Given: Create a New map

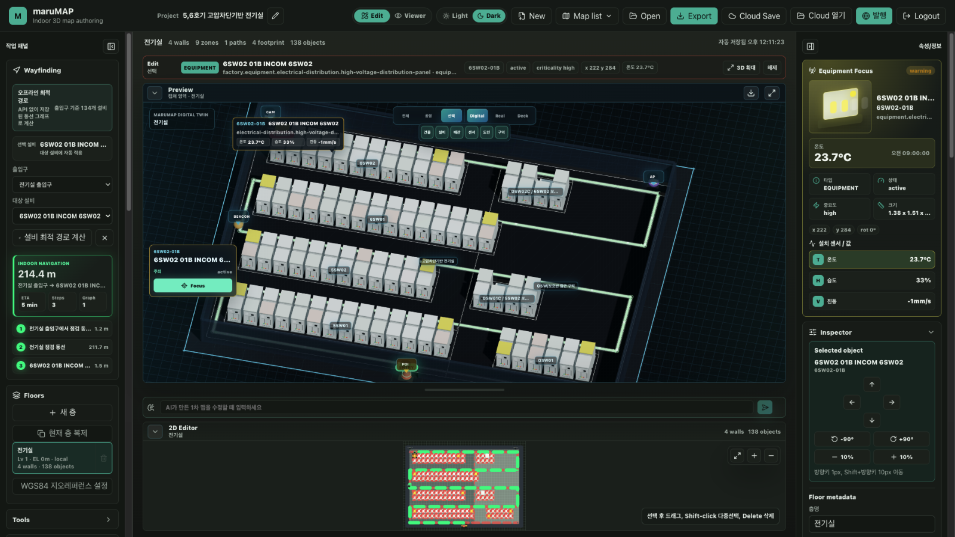Looking at the screenshot, I should point(531,16).
